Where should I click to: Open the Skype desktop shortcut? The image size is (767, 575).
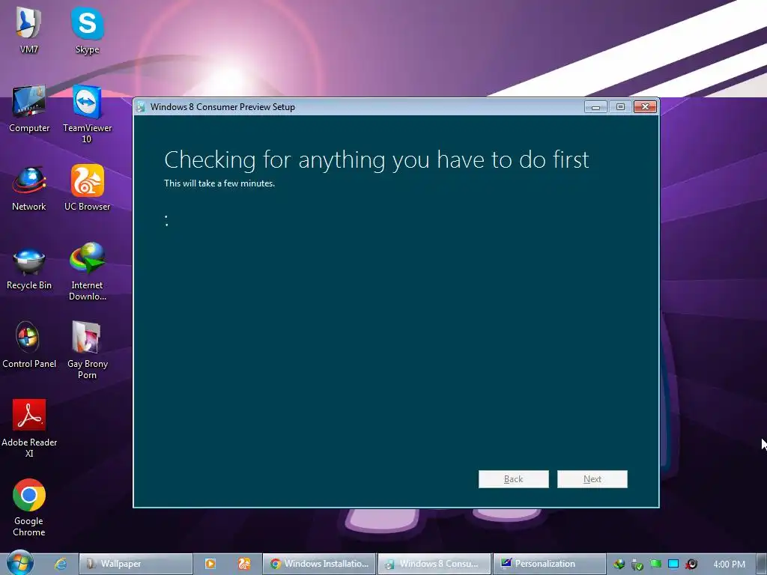[x=87, y=29]
